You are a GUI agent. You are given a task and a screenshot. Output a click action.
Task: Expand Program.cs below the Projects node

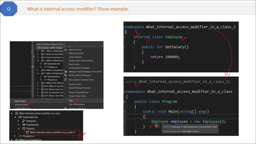pyautogui.click(x=15, y=136)
